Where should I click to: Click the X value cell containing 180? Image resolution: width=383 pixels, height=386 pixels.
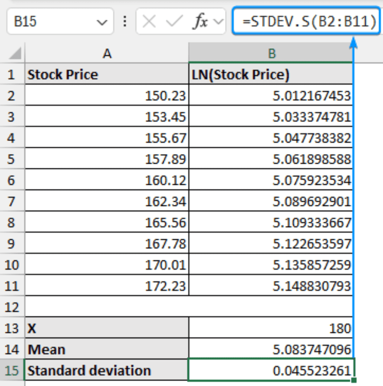pos(271,328)
